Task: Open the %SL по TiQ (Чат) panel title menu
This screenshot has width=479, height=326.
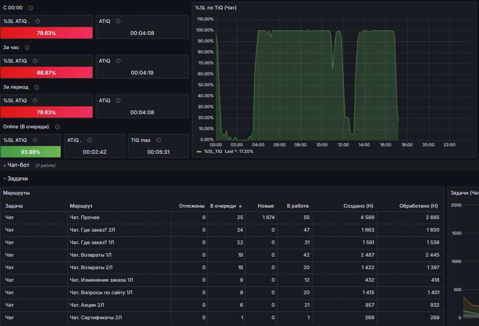Action: coord(216,8)
